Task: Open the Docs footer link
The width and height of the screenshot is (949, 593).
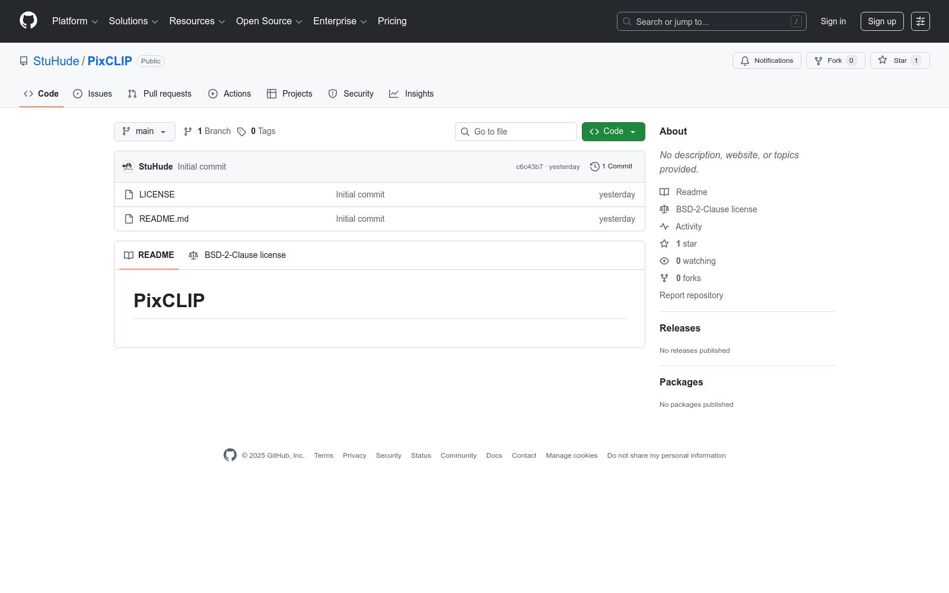Action: (494, 455)
